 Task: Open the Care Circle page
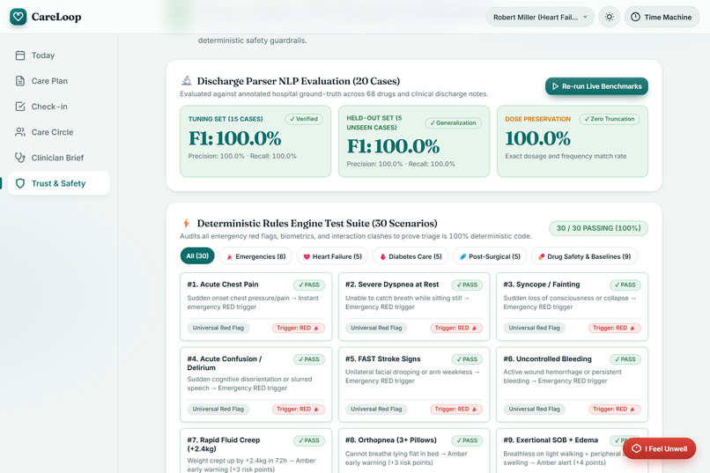tap(59, 132)
